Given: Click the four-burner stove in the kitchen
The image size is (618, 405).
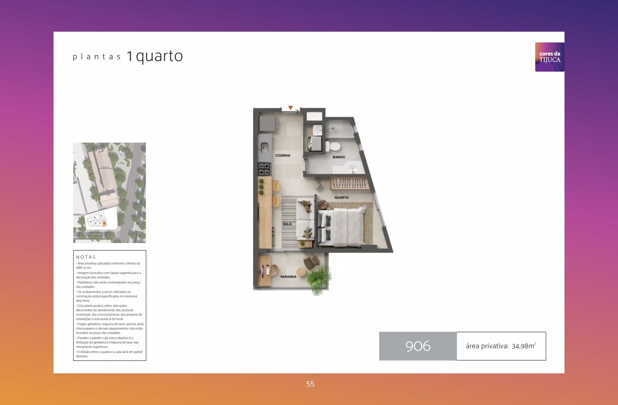Looking at the screenshot, I should tap(265, 169).
